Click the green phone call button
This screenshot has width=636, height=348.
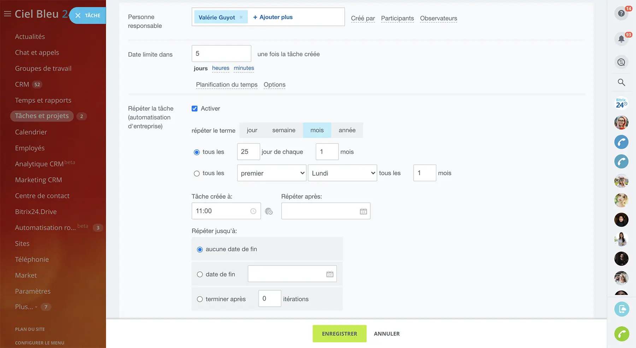point(622,334)
